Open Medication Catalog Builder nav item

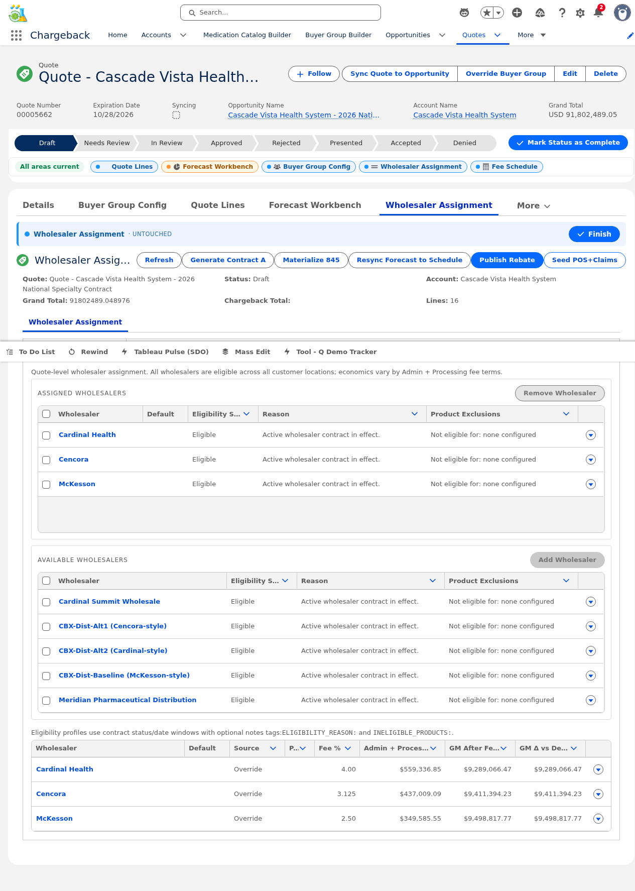click(247, 35)
